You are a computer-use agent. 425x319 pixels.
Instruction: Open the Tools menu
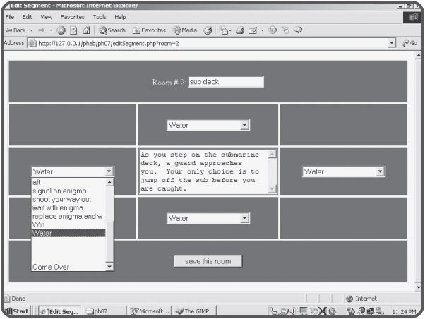pyautogui.click(x=99, y=16)
